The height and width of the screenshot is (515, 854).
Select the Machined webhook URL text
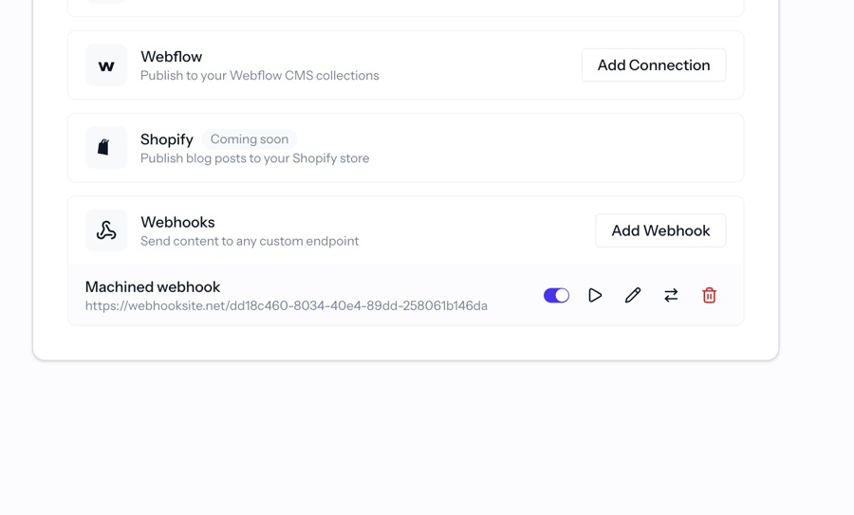[287, 306]
